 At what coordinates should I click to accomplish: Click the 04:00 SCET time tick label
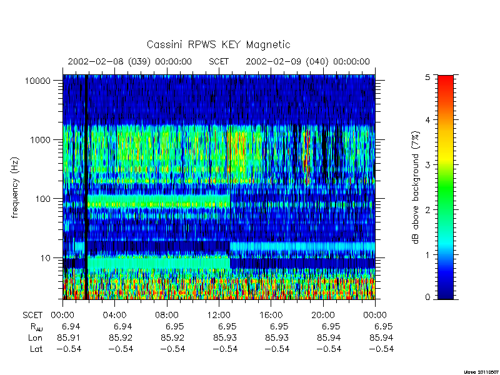[114, 315]
